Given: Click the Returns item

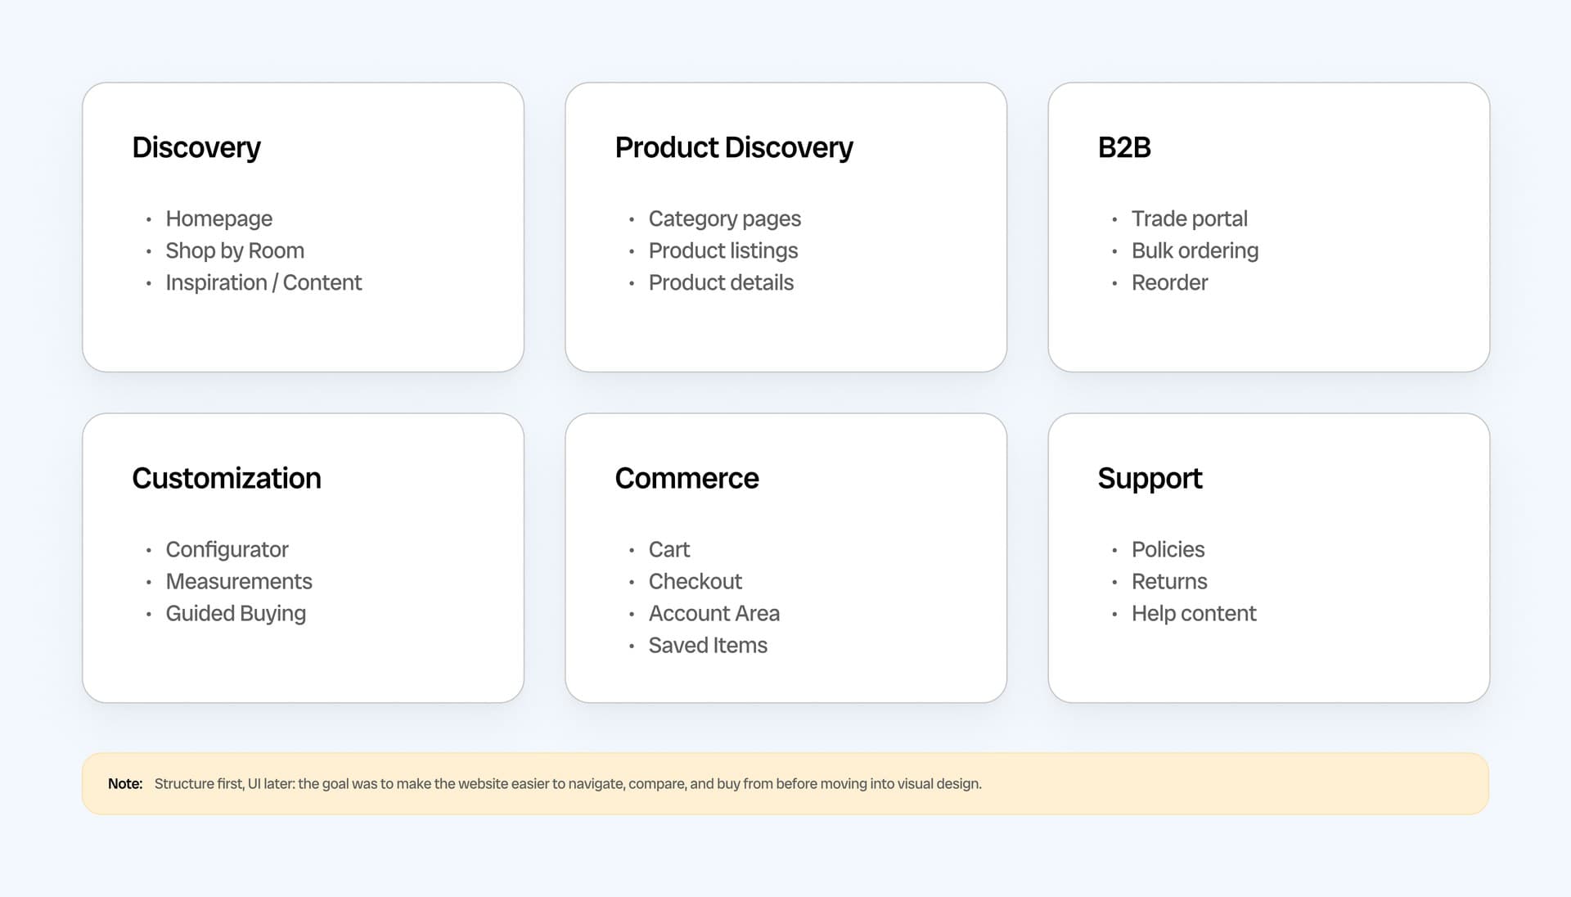Looking at the screenshot, I should click(x=1169, y=581).
